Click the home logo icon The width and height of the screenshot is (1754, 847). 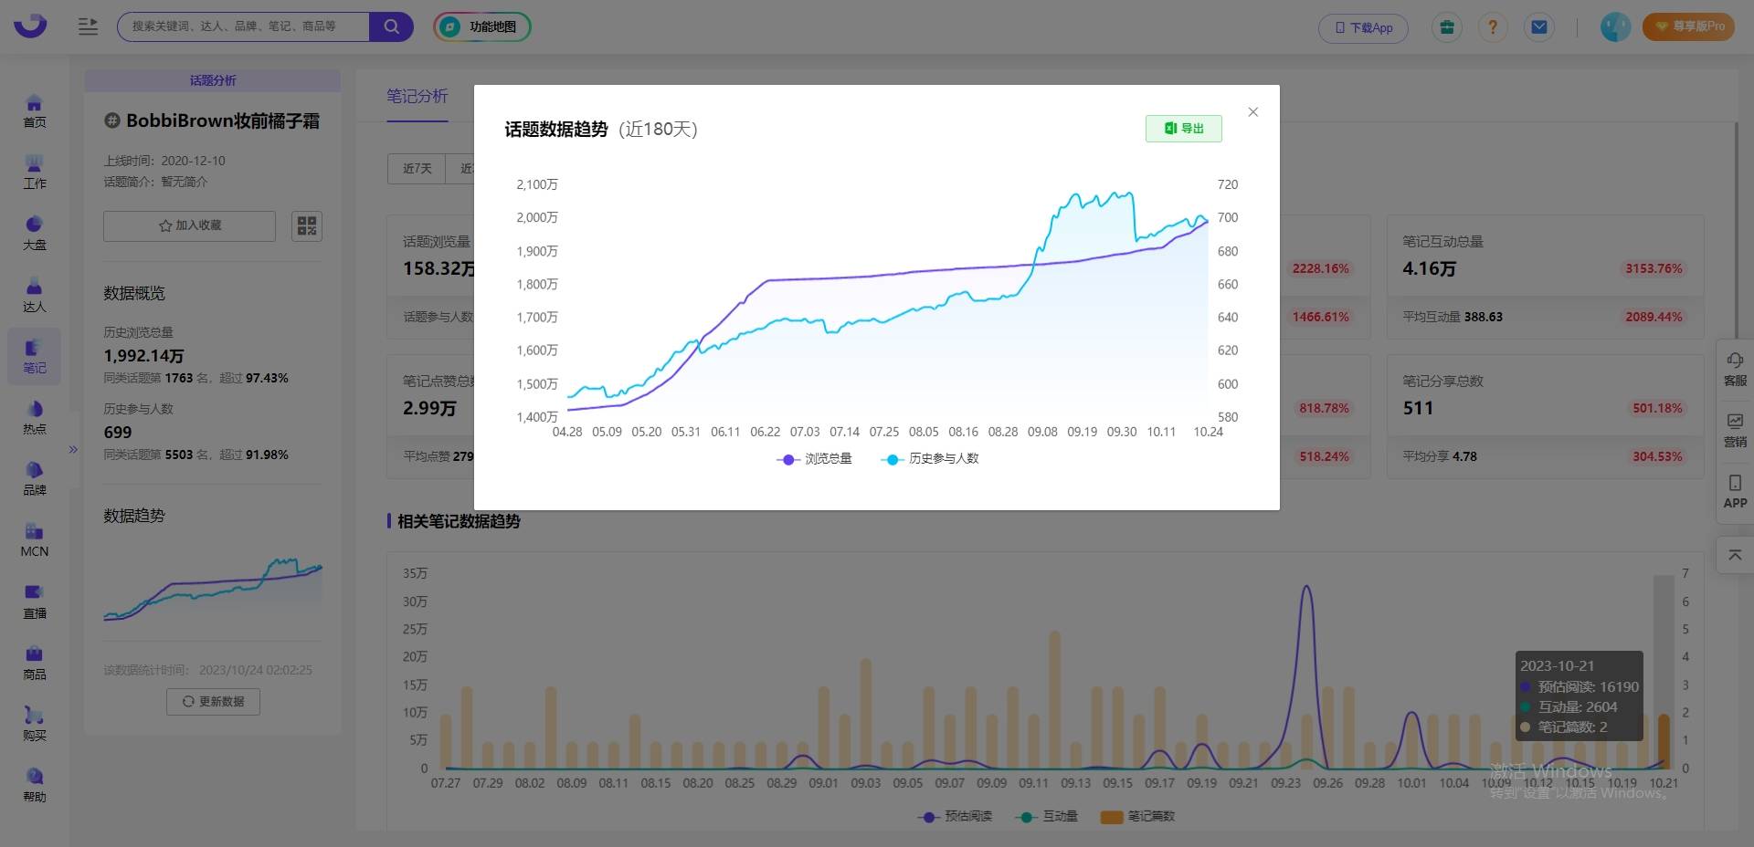pyautogui.click(x=30, y=26)
